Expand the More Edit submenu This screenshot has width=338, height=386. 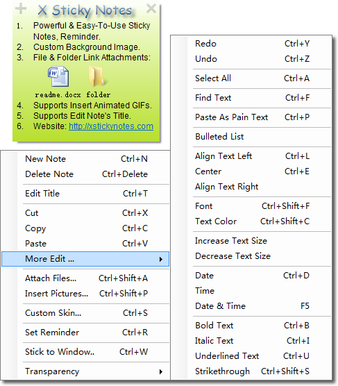(x=85, y=259)
